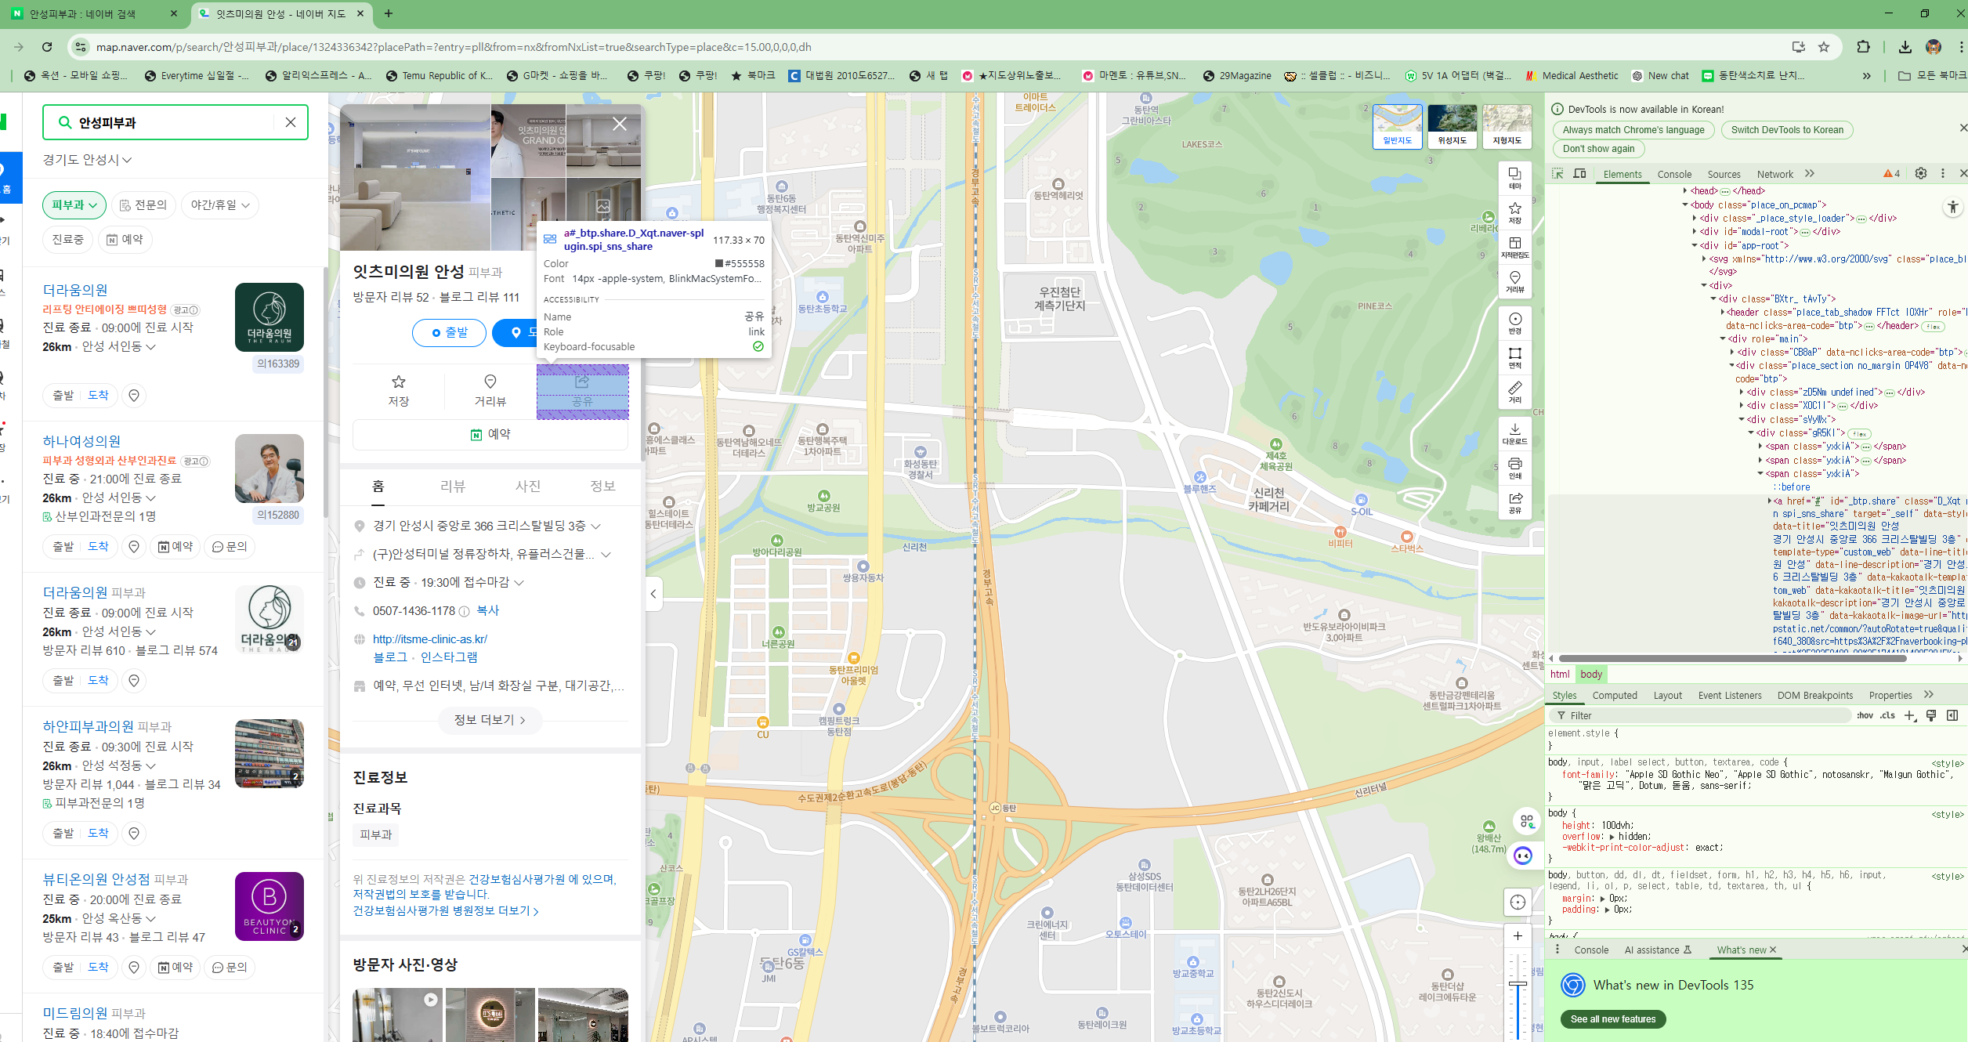Zoom in the map with plus button
This screenshot has width=1968, height=1042.
(x=1518, y=935)
